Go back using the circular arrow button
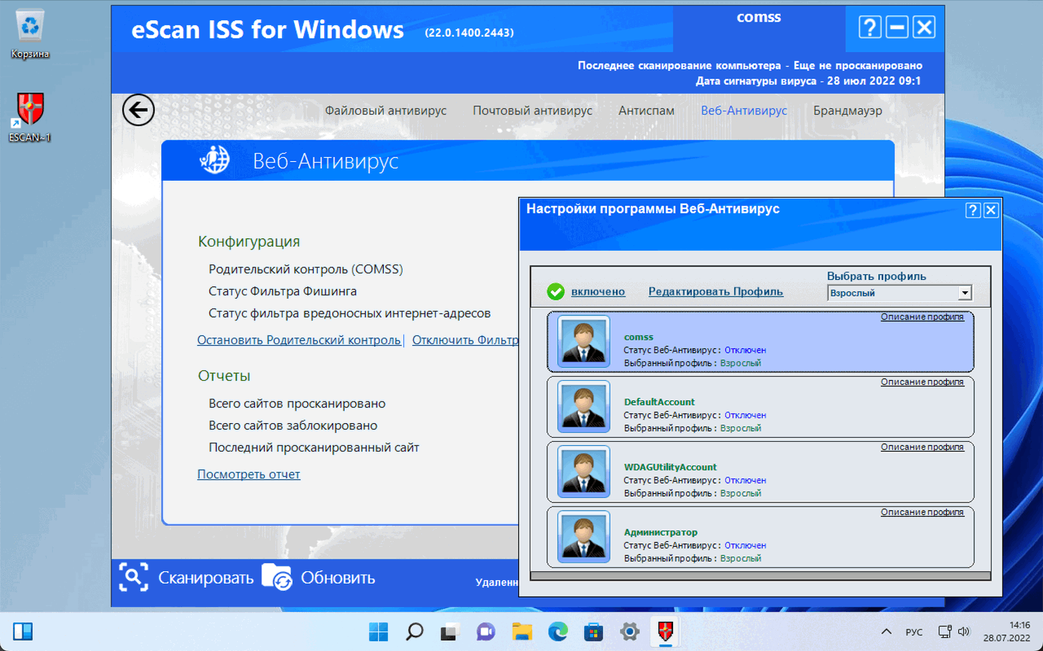Screen dimensions: 1043x651 pyautogui.click(x=138, y=110)
